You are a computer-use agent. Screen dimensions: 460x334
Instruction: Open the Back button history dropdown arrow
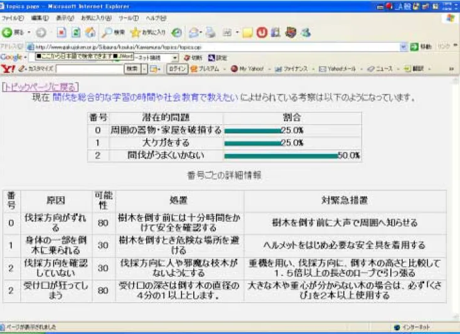(29, 33)
